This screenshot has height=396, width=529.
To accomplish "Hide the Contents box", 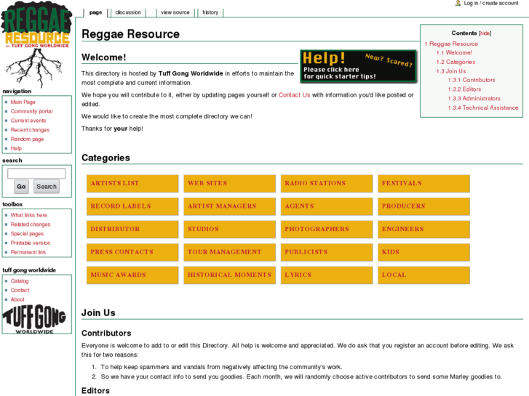I will point(485,33).
